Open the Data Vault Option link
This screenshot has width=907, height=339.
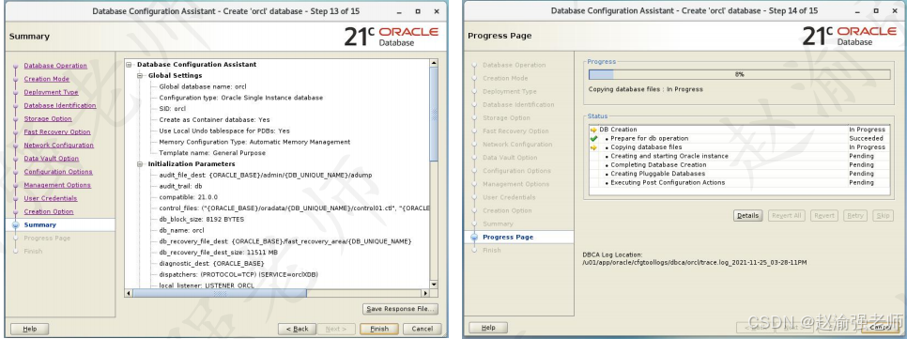click(51, 159)
